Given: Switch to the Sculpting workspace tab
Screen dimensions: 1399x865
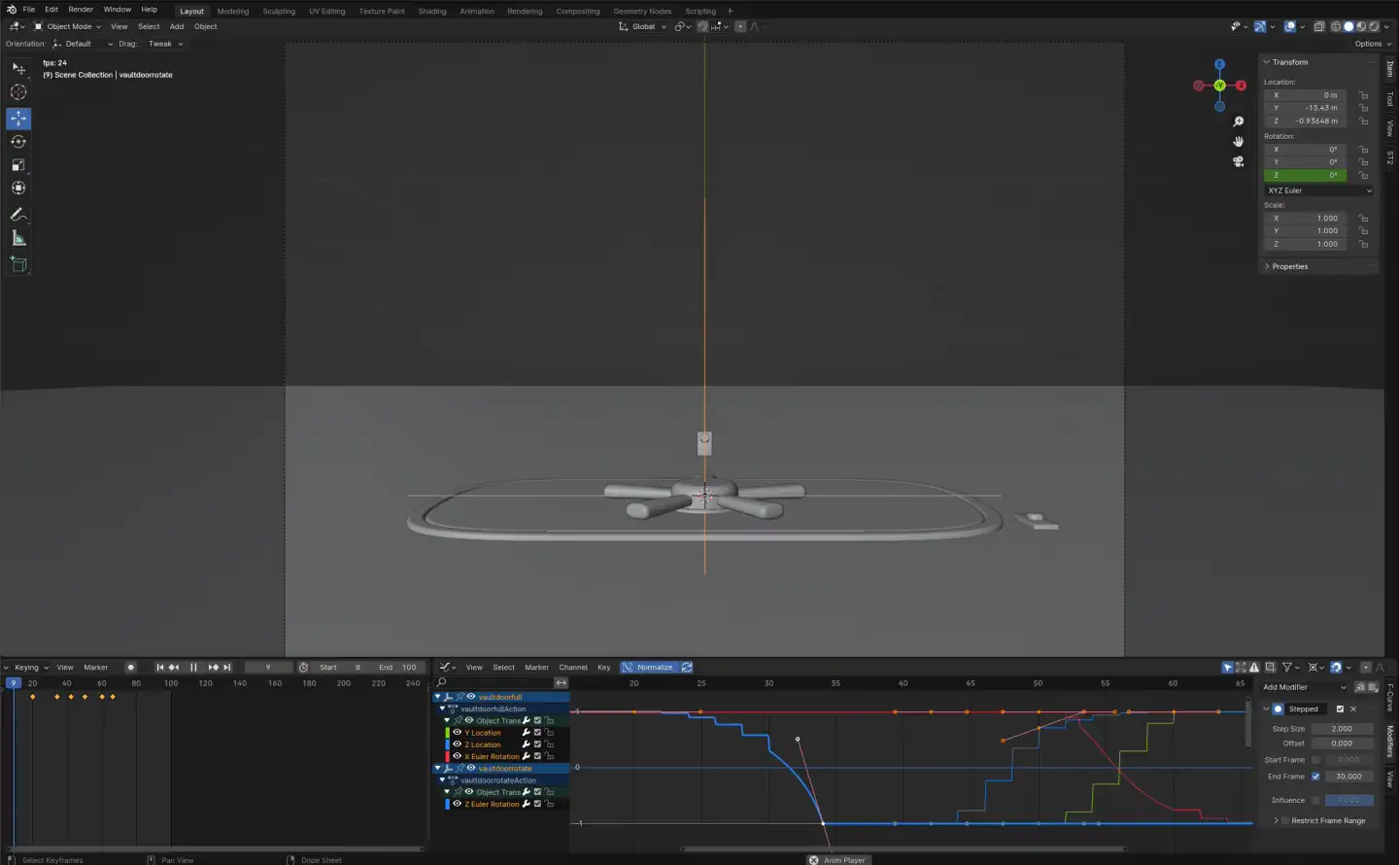Looking at the screenshot, I should (x=279, y=12).
